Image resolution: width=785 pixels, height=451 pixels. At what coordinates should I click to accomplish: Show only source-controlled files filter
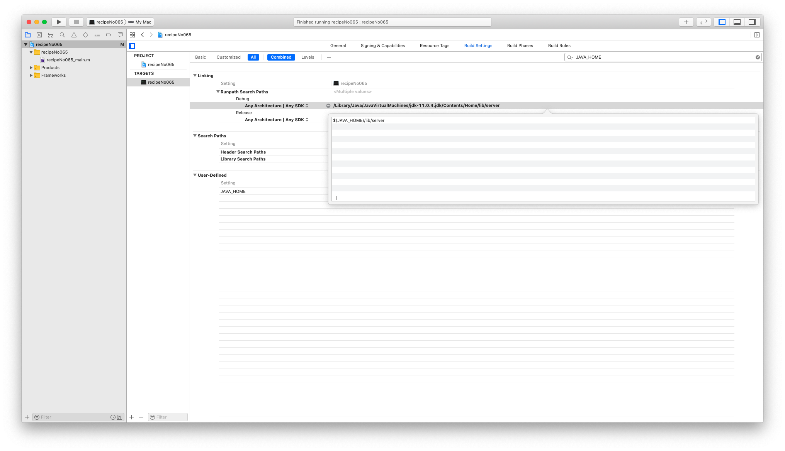click(120, 417)
